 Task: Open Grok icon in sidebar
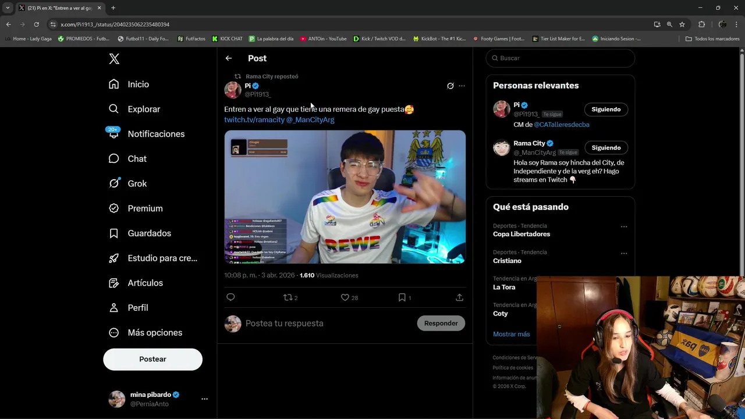(114, 183)
